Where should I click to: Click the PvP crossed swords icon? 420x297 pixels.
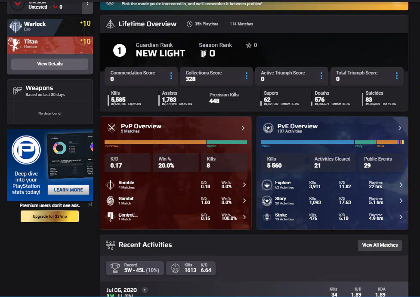[x=112, y=127]
